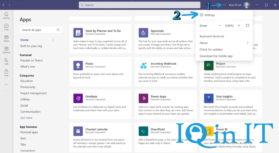Go forward with the right arrow
Image resolution: width=279 pixels, height=153 pixels.
pyautogui.click(x=9, y=5)
